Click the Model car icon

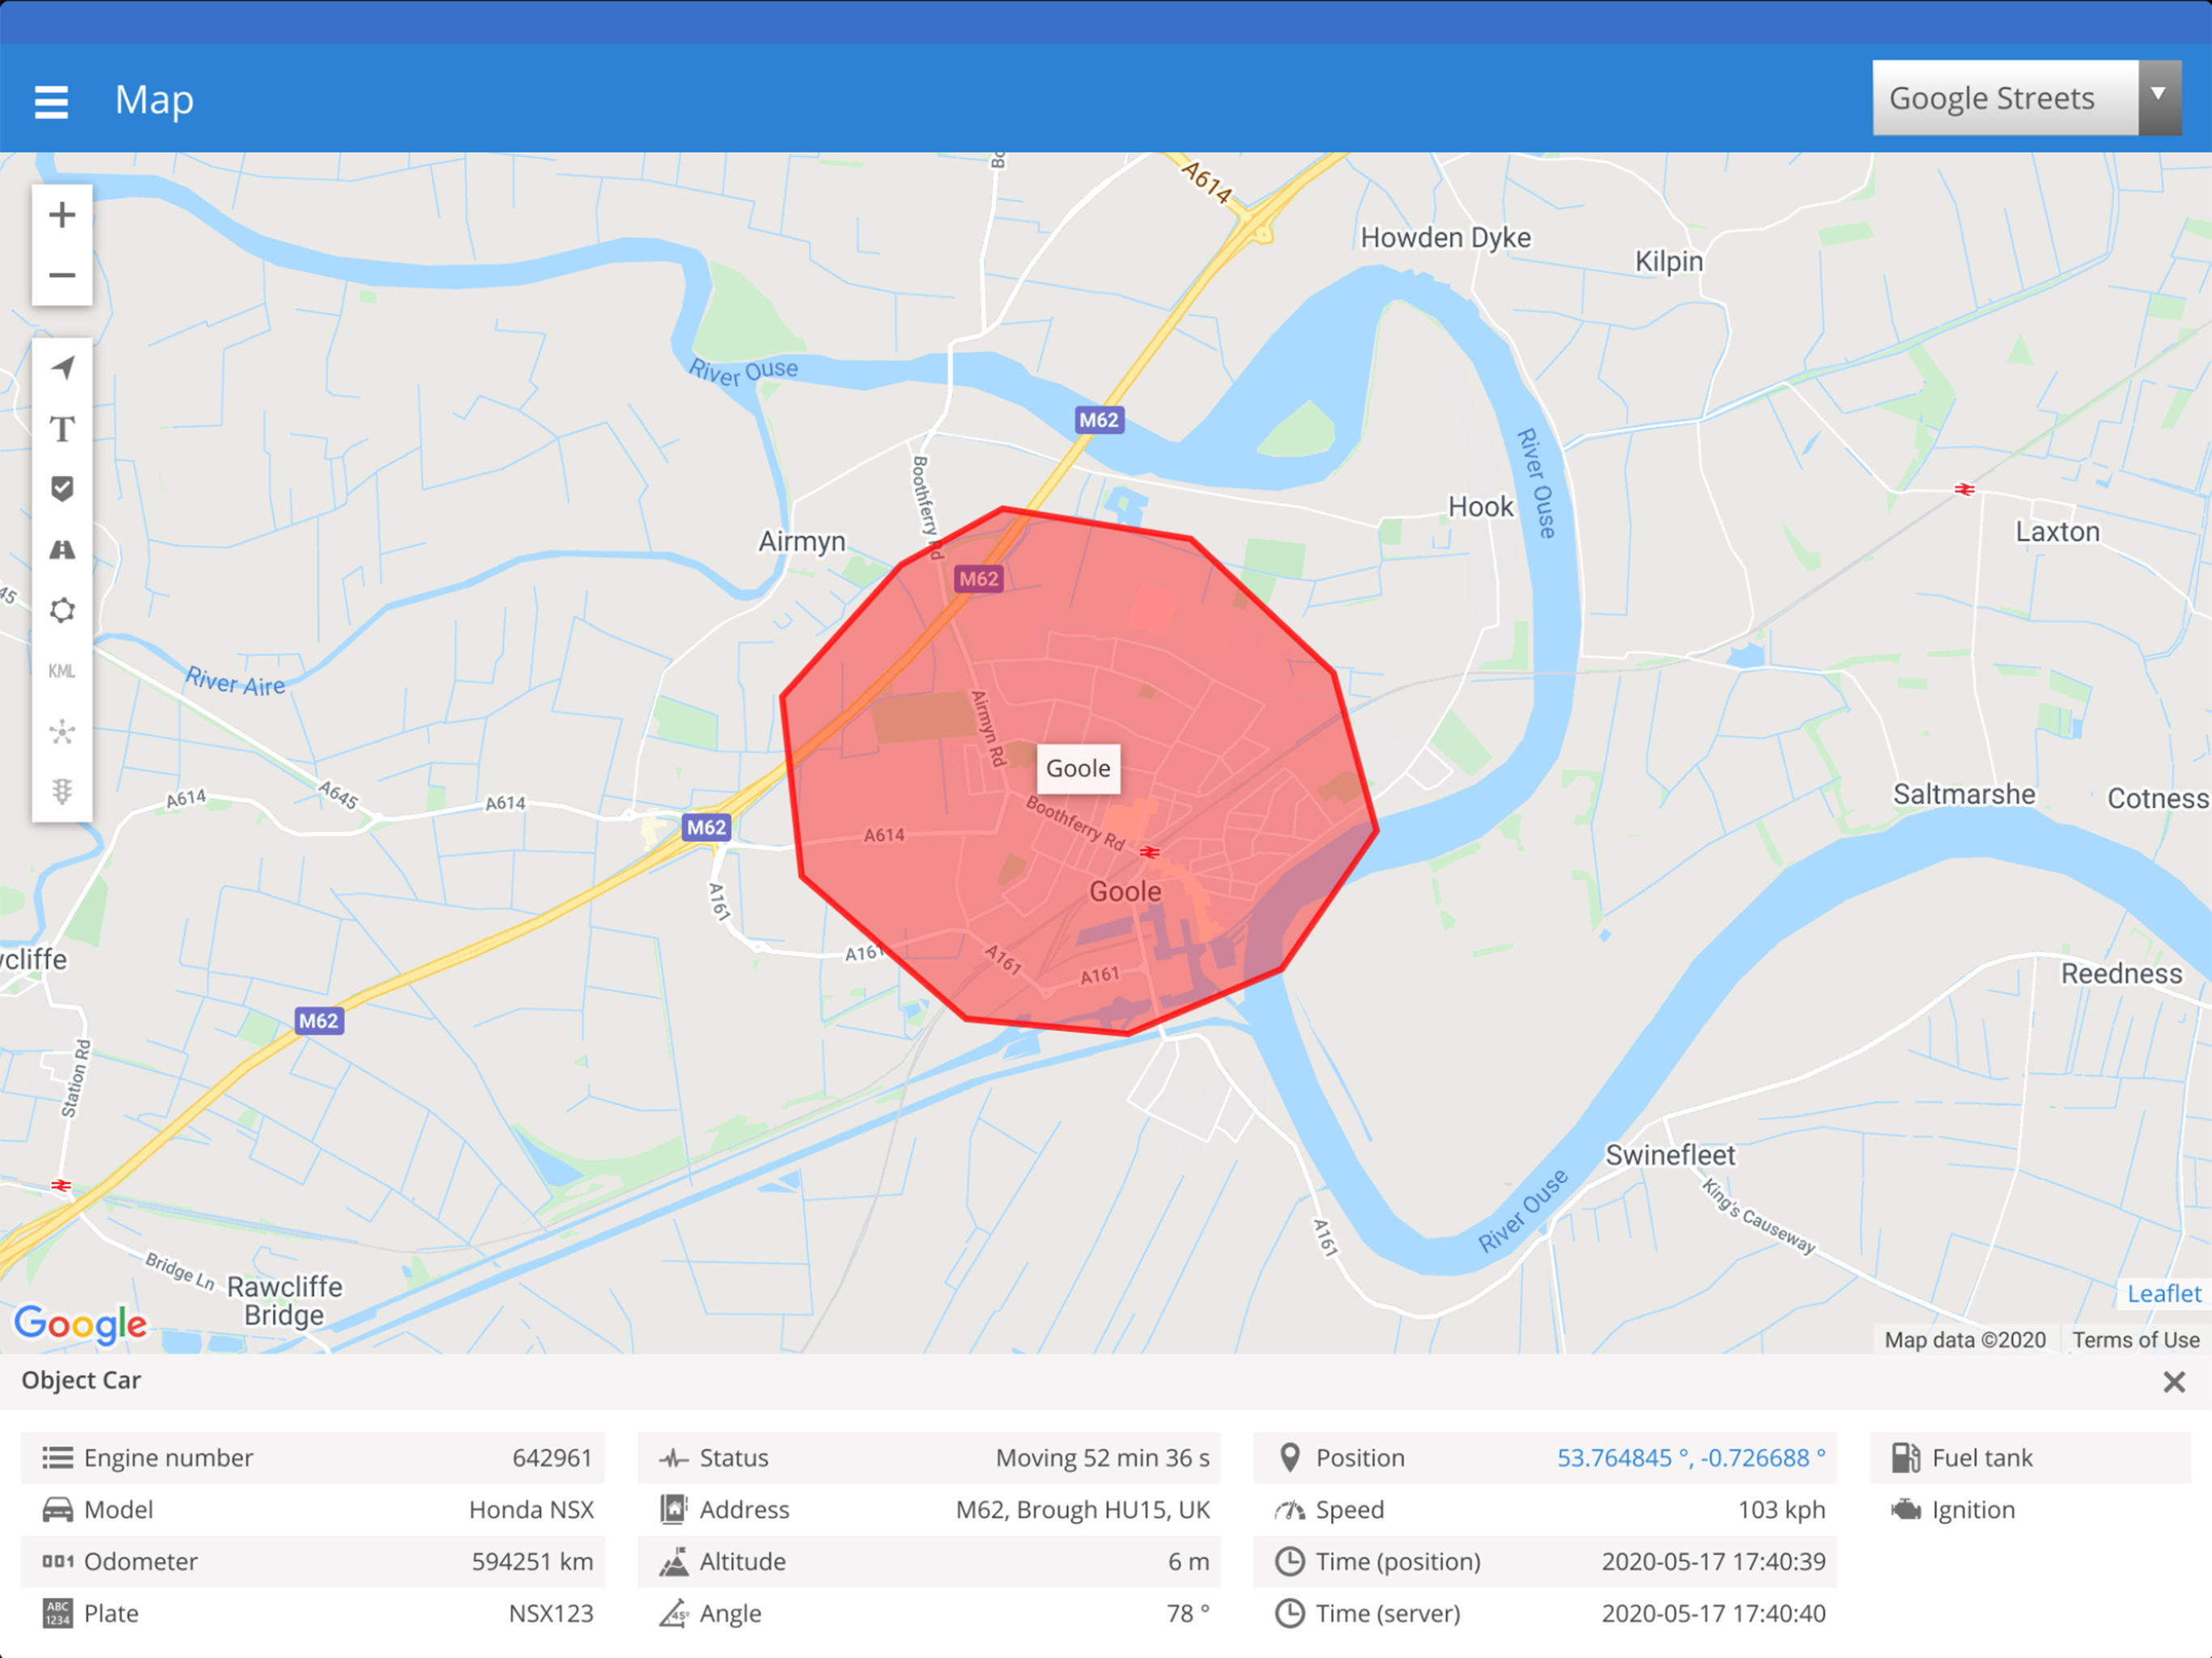(x=57, y=1510)
